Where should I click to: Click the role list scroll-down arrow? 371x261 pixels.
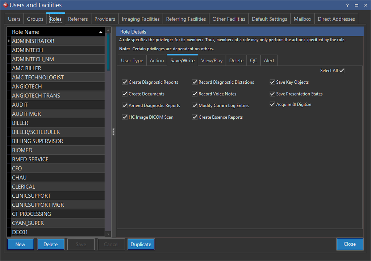pos(108,234)
